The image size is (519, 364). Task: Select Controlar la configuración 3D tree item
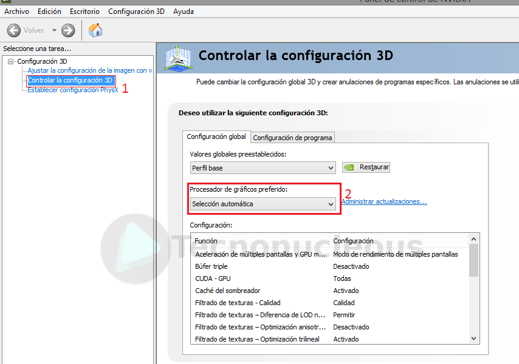(x=70, y=80)
